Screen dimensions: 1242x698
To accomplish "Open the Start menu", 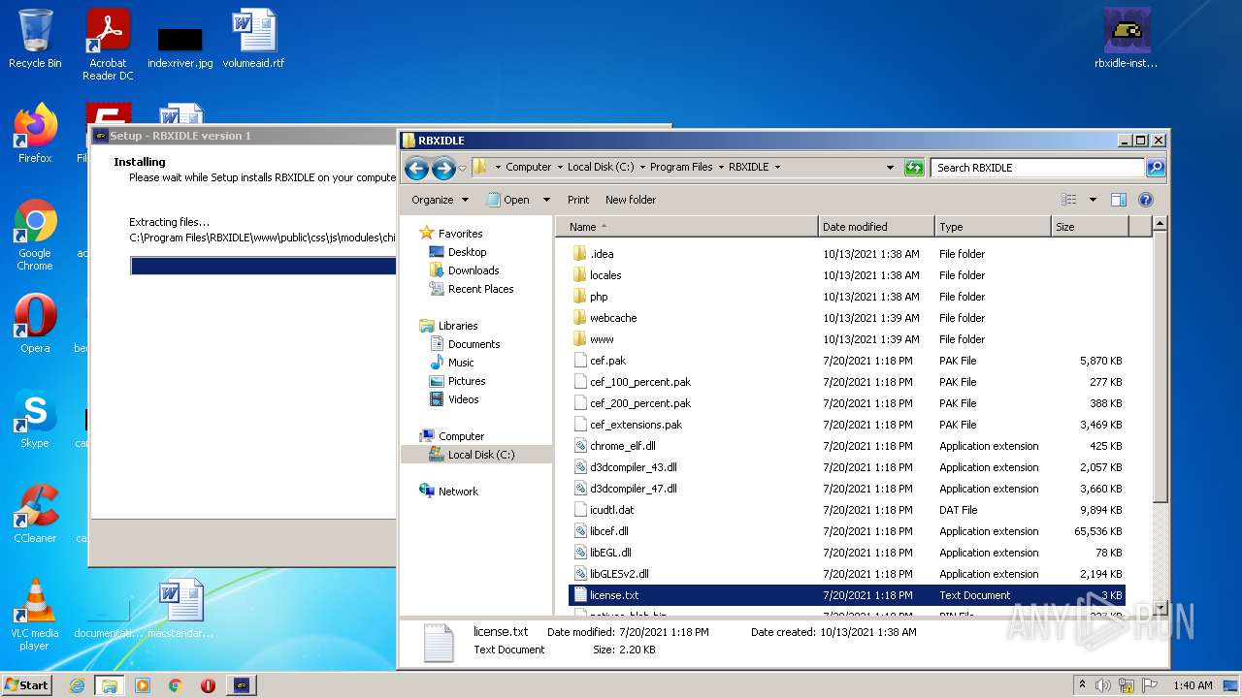I will point(27,685).
